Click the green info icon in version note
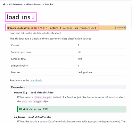The image size is (132, 124). 21,109
